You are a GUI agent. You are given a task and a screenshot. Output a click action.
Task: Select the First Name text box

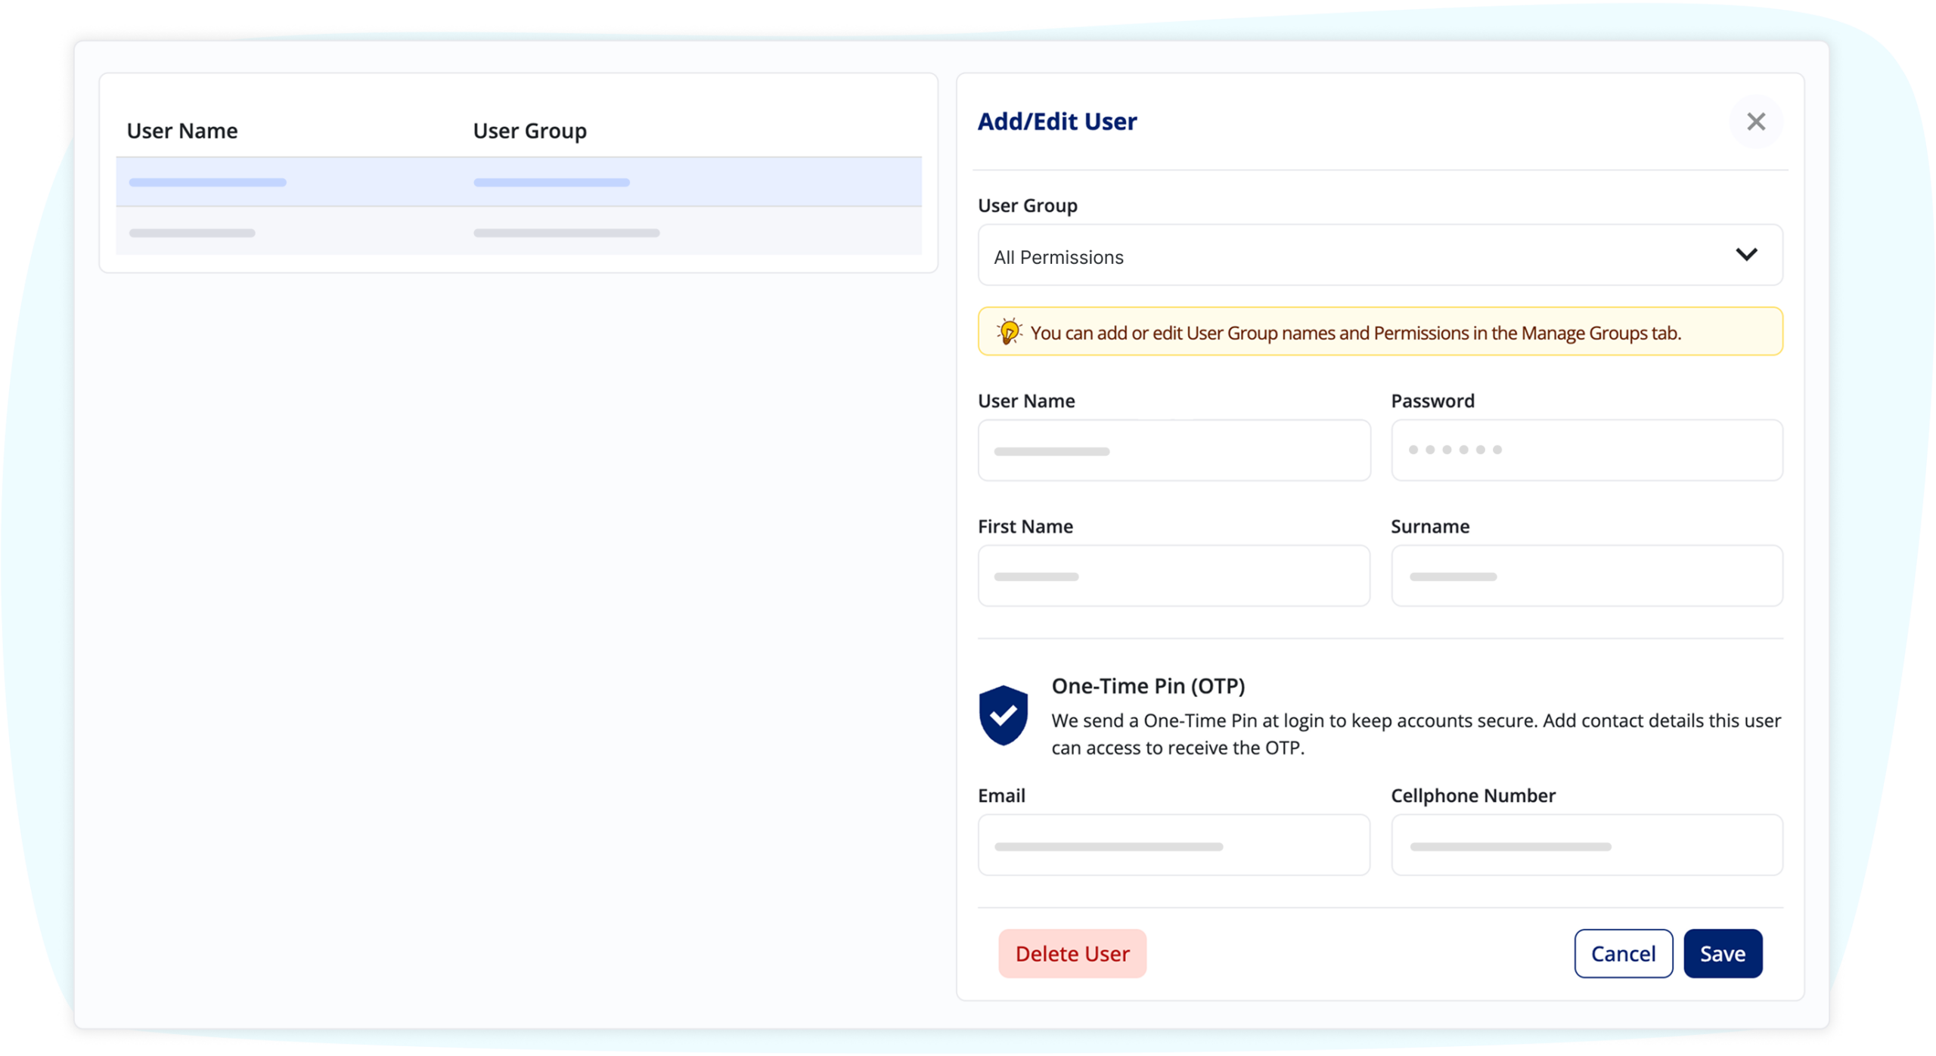[x=1174, y=576]
